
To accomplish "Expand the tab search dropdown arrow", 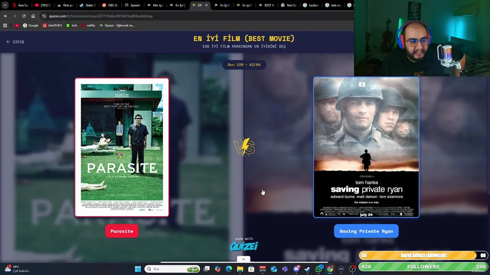I will 5,5.
